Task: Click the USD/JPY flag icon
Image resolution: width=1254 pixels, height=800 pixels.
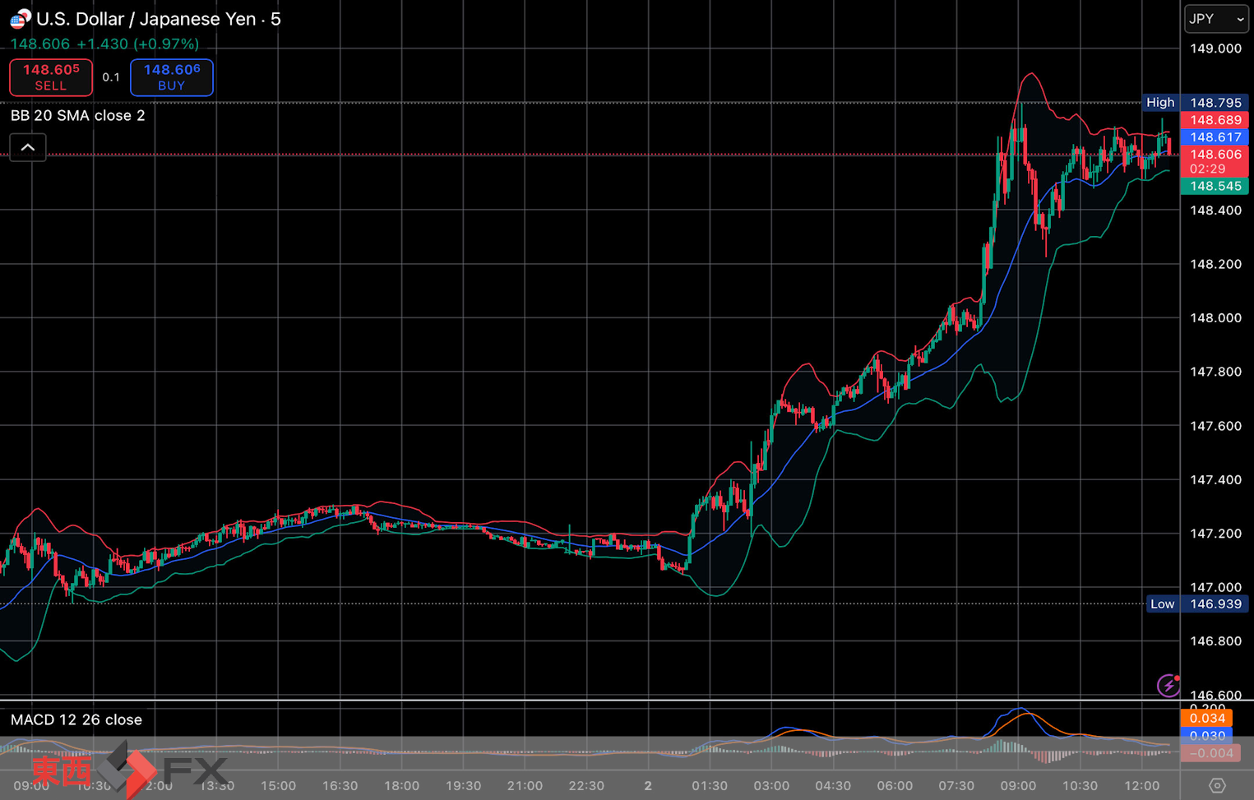Action: [x=20, y=18]
